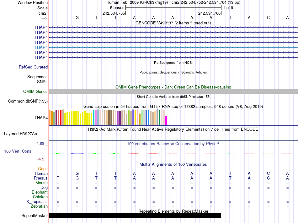Click the magenta bar in GTEx expression chart
Image resolution: width=298 pixels, height=223 pixels.
pyautogui.click(x=166, y=120)
